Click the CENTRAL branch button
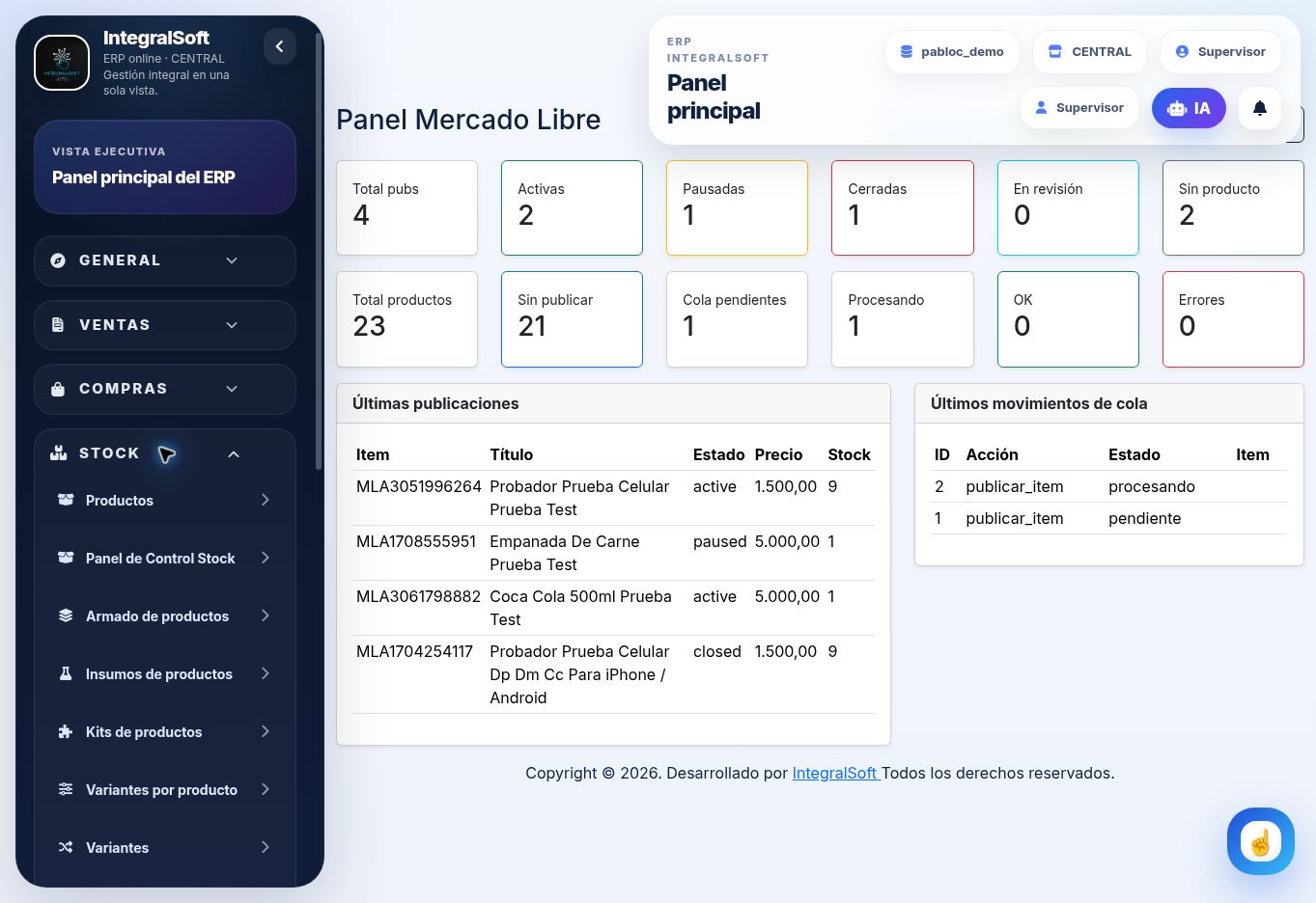Image resolution: width=1316 pixels, height=903 pixels. pyautogui.click(x=1090, y=52)
